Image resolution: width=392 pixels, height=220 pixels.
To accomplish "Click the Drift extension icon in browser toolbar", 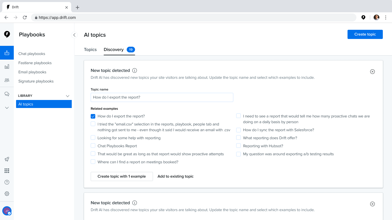I will (x=363, y=17).
